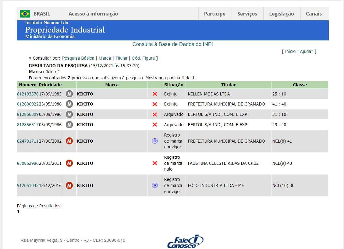Click priority date 13/12/2016
This screenshot has height=249, width=344.
[x=50, y=185]
